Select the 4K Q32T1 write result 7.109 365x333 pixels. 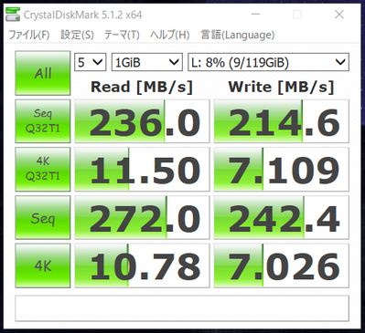pyautogui.click(x=282, y=169)
